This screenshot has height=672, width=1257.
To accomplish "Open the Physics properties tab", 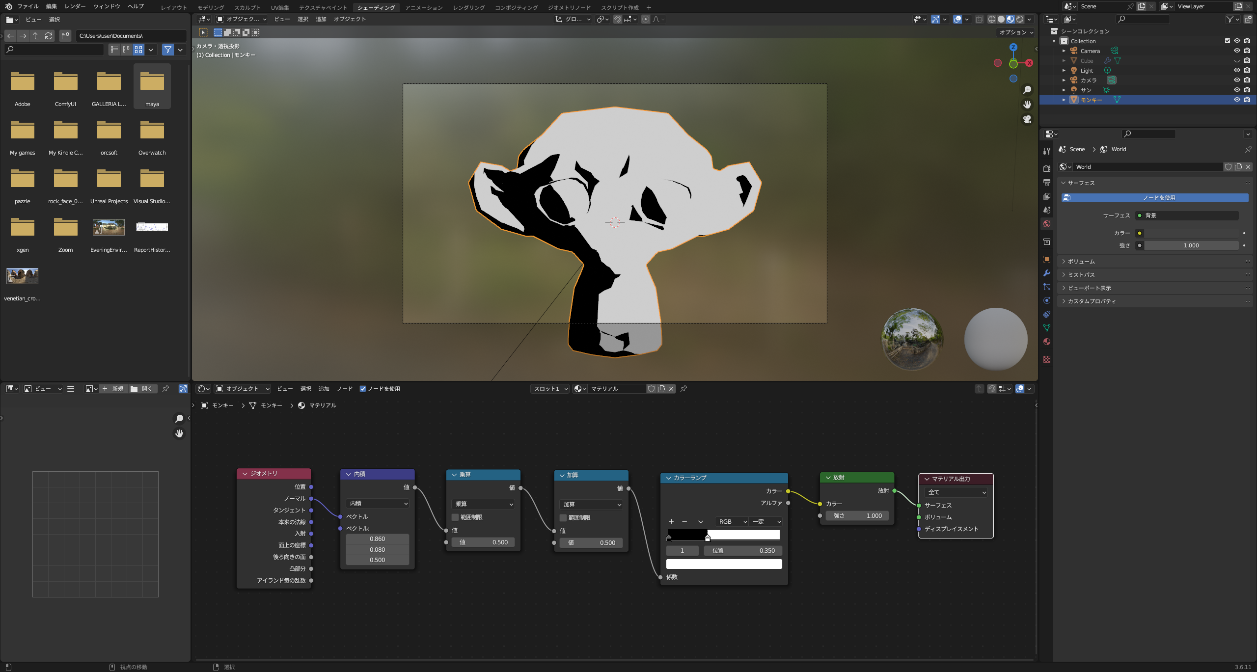I will (x=1047, y=300).
